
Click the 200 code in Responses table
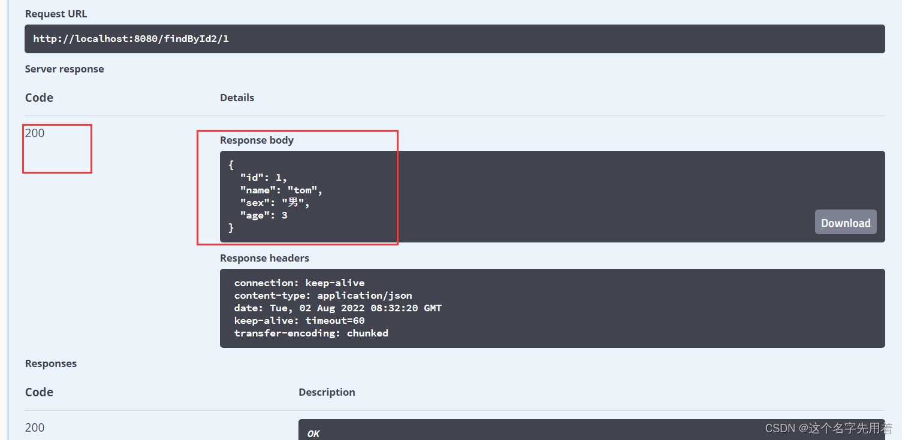click(x=35, y=427)
